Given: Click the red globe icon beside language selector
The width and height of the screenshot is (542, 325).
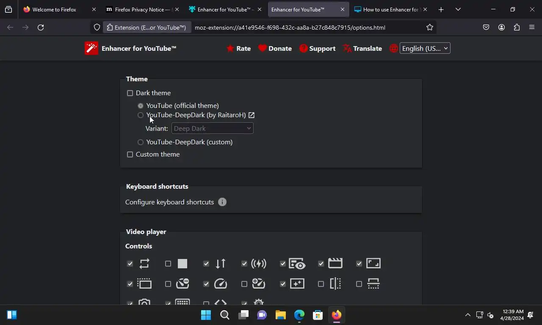Looking at the screenshot, I should coord(394,48).
